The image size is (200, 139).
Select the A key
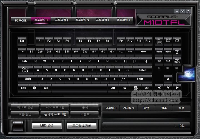[38, 70]
